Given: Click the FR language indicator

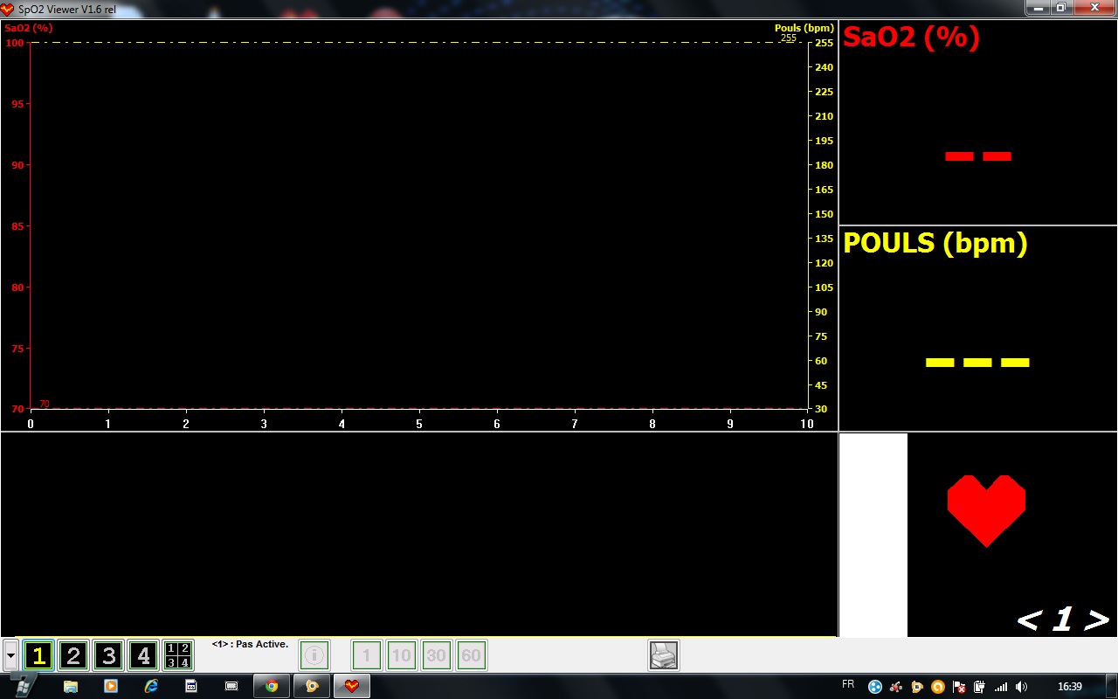Looking at the screenshot, I should pyautogui.click(x=848, y=685).
